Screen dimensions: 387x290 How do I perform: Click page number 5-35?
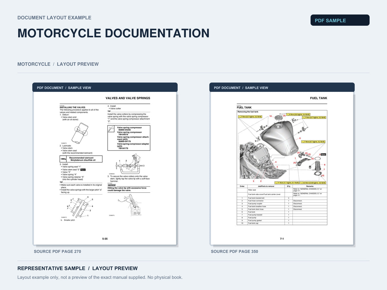pyautogui.click(x=105, y=239)
